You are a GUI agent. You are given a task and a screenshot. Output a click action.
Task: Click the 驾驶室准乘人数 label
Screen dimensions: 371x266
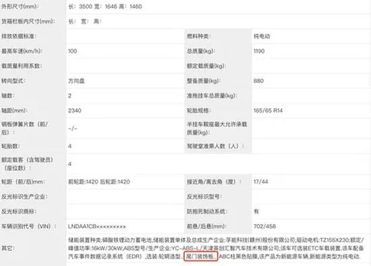click(215, 146)
